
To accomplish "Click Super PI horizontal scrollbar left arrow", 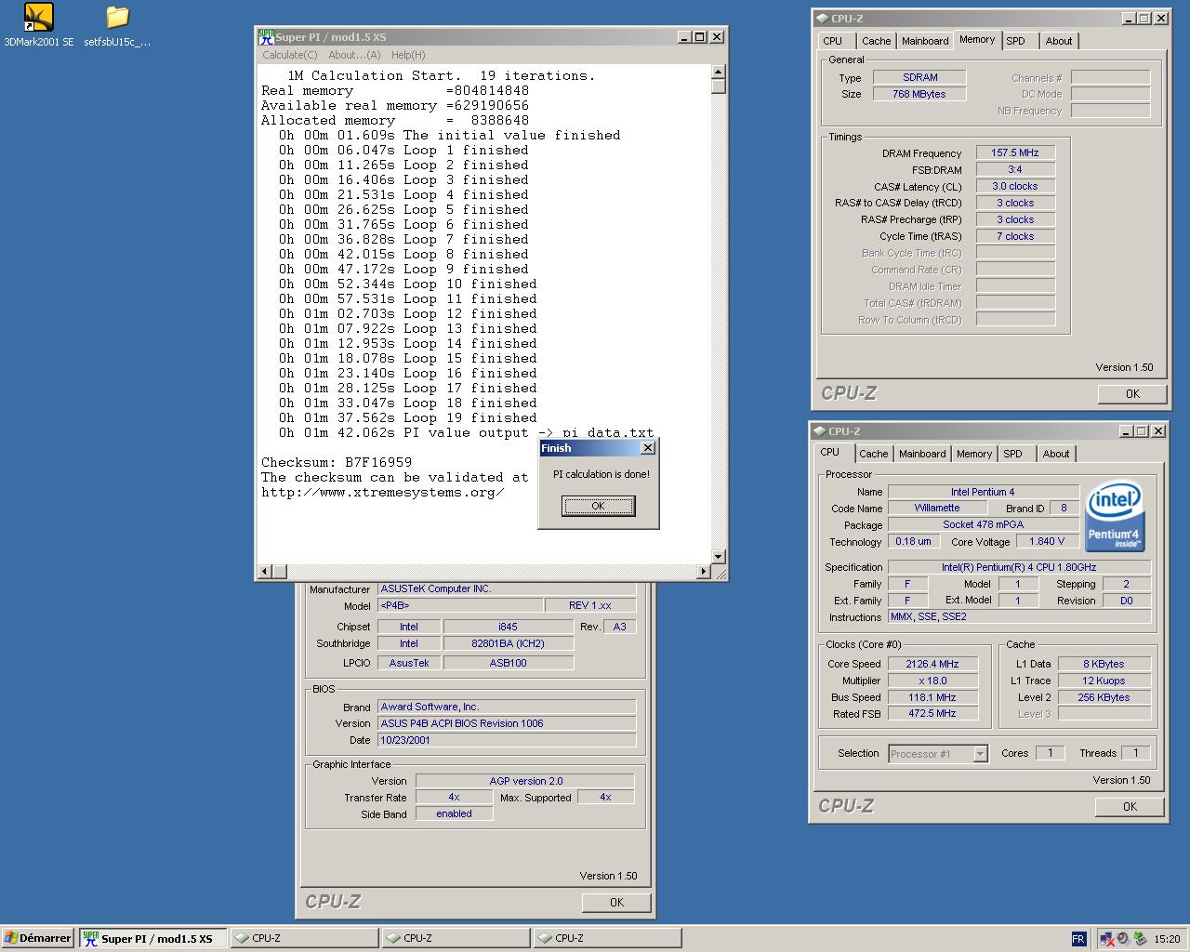I will coord(264,571).
